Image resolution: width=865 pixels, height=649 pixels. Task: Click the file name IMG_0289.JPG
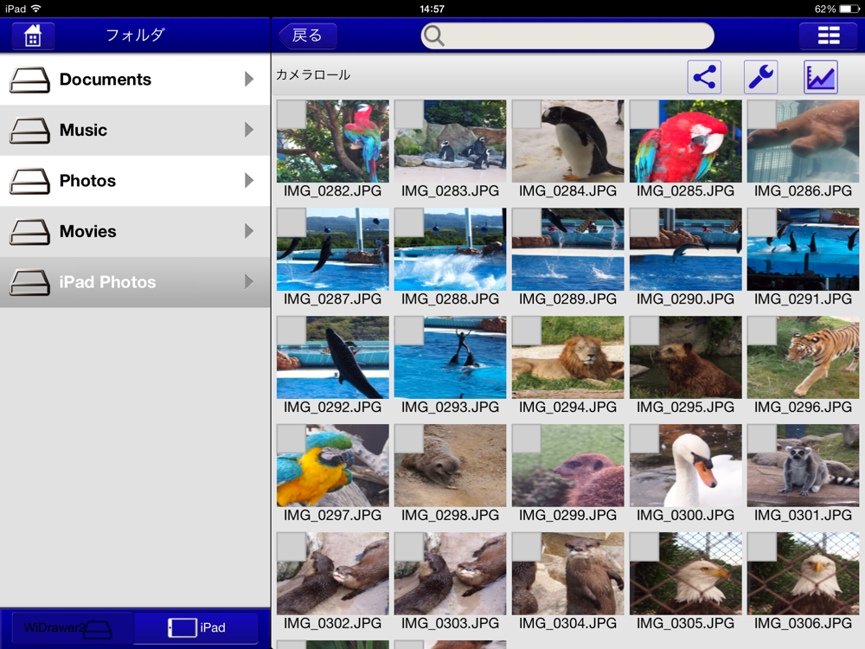(568, 299)
